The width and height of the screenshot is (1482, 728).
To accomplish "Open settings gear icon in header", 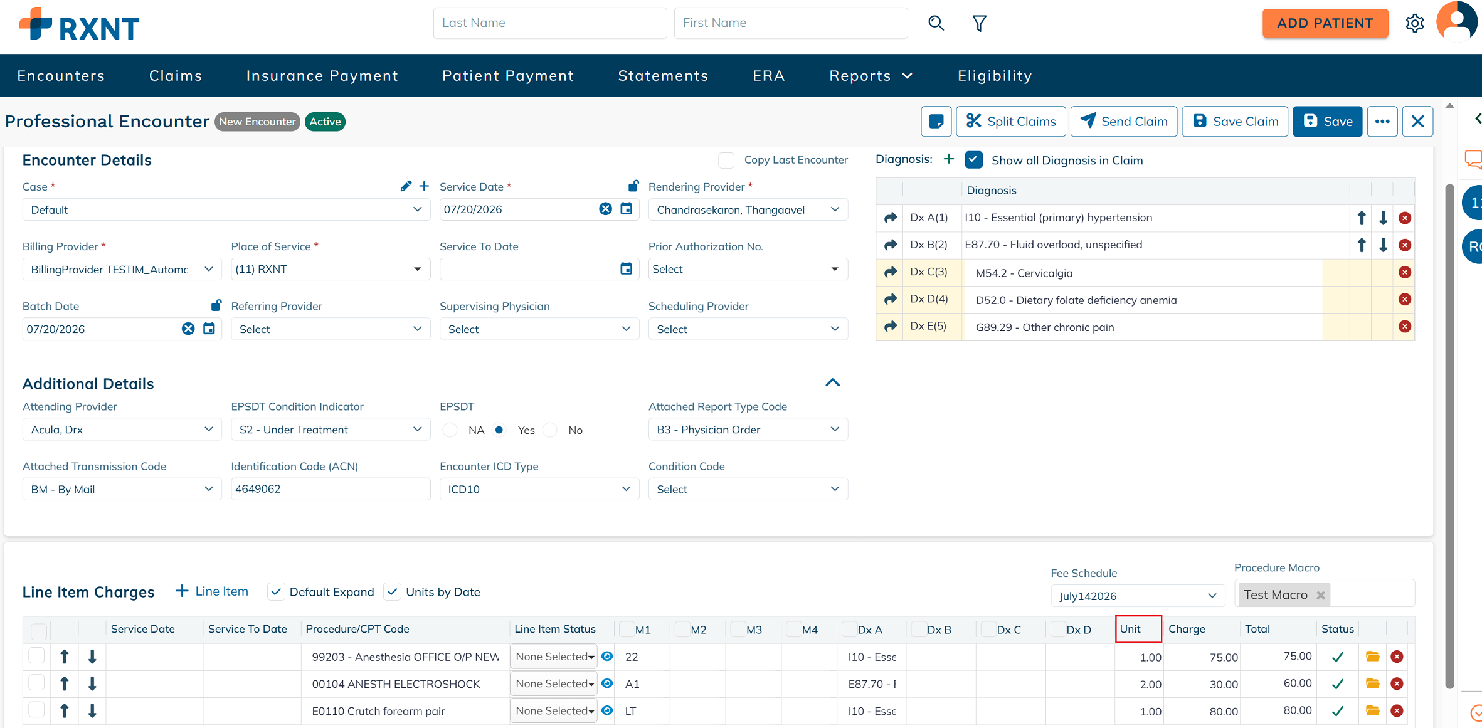I will 1414,23.
